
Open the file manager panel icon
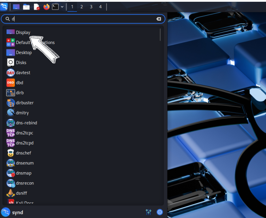click(x=26, y=7)
